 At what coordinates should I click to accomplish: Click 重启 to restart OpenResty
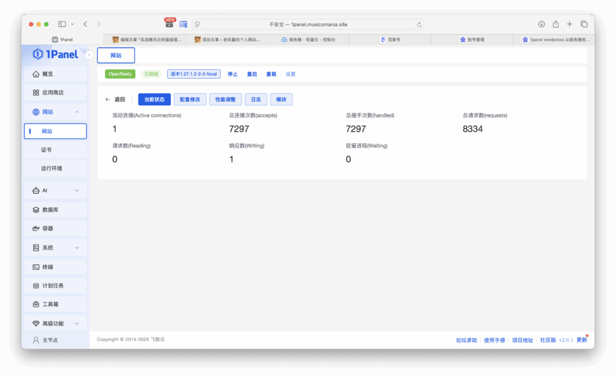point(252,74)
